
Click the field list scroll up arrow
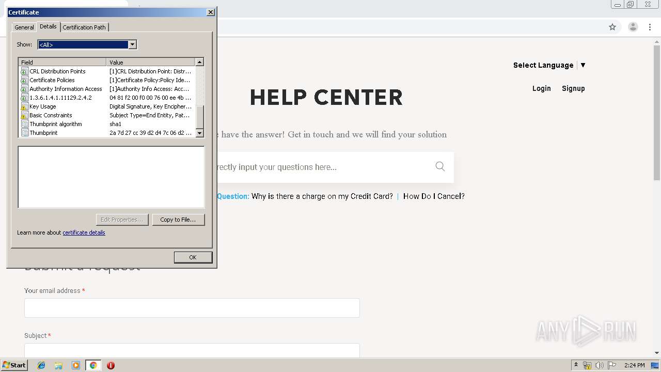(x=200, y=62)
